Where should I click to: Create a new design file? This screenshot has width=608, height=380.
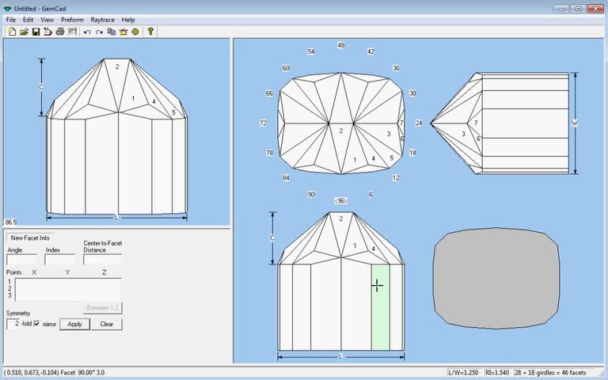pos(12,32)
